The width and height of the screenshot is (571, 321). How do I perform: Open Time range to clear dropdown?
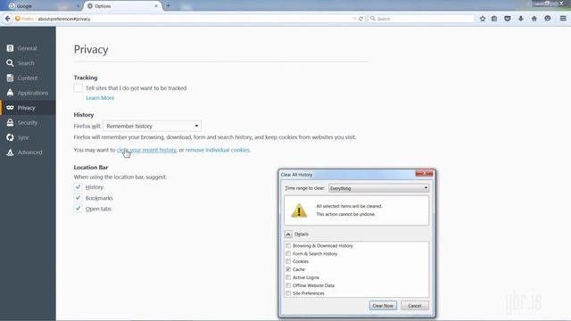(378, 188)
